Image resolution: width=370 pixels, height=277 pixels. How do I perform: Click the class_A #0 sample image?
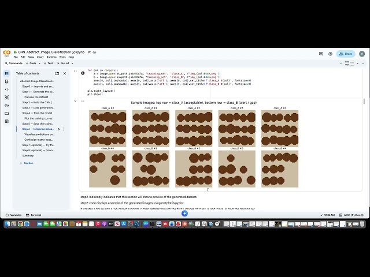coord(108,129)
